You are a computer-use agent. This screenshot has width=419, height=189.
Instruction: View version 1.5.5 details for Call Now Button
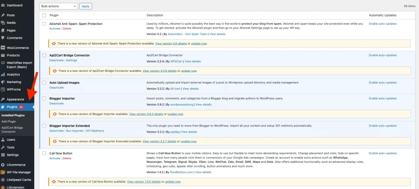click(x=144, y=182)
